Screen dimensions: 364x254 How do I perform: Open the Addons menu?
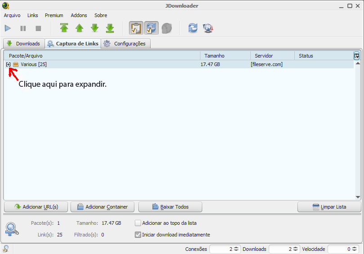click(x=79, y=15)
